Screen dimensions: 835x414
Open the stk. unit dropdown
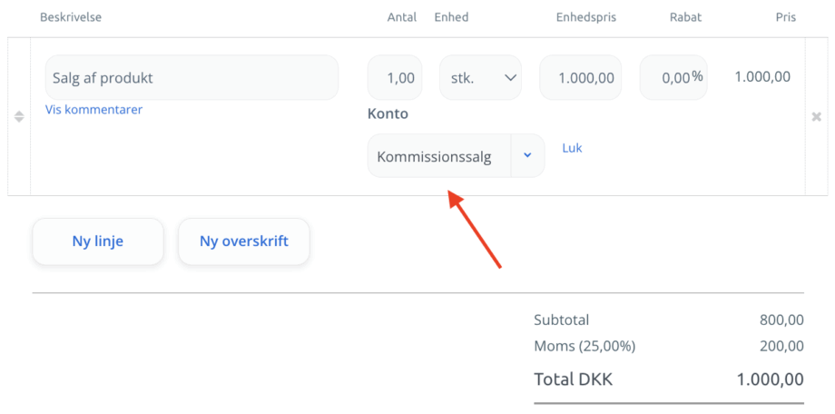click(x=480, y=78)
